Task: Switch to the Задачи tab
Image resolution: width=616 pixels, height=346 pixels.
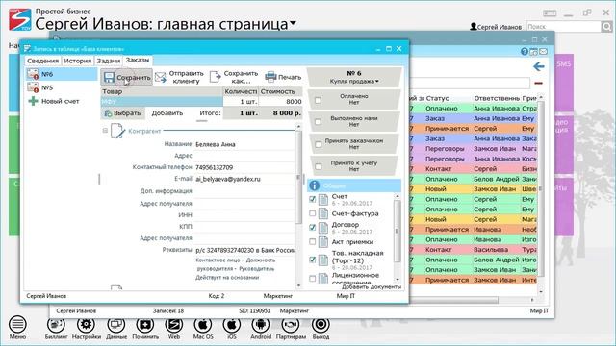Action: pyautogui.click(x=109, y=61)
